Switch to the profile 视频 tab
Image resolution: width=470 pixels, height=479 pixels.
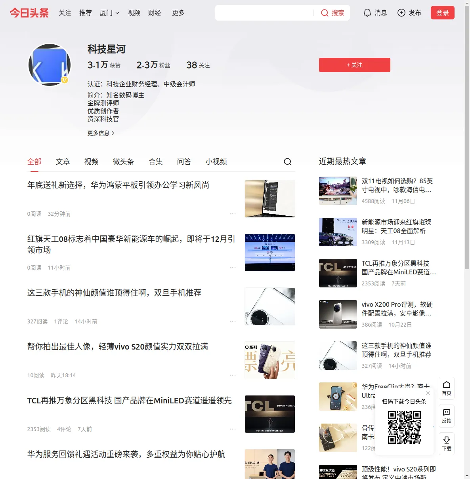pos(92,162)
